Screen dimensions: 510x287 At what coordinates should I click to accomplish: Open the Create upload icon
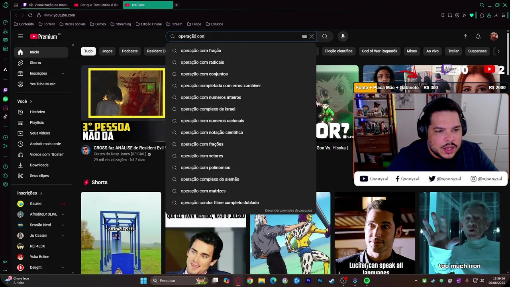coord(465,36)
